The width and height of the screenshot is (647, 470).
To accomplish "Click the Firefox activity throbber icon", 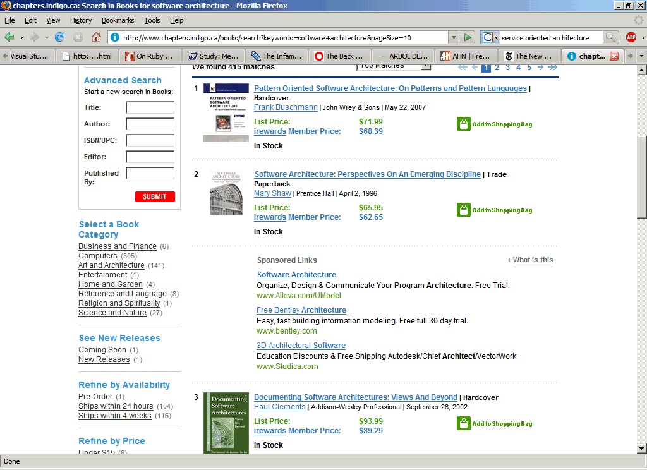I will 638,20.
